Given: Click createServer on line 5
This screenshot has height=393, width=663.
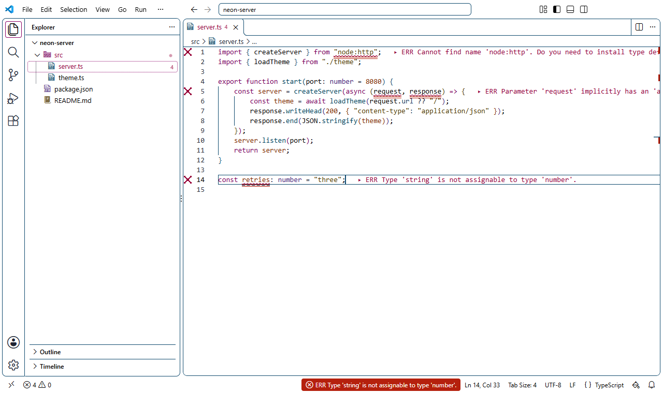Looking at the screenshot, I should [318, 92].
